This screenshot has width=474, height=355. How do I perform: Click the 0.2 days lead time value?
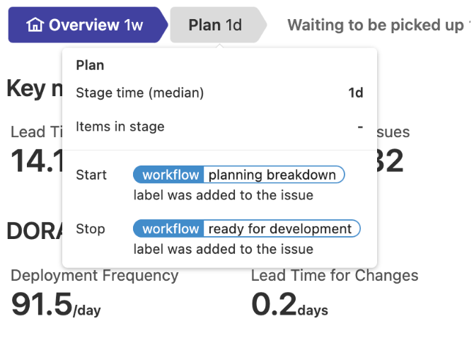pos(289,304)
